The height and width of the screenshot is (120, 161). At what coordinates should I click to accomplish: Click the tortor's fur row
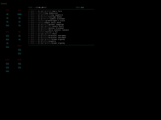tap(43, 32)
